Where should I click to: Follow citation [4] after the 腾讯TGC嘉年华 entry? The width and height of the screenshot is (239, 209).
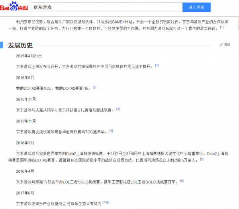pos(111,130)
